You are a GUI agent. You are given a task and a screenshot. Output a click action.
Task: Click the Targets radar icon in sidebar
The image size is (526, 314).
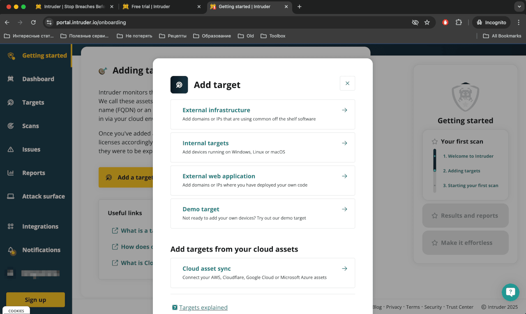pos(11,102)
